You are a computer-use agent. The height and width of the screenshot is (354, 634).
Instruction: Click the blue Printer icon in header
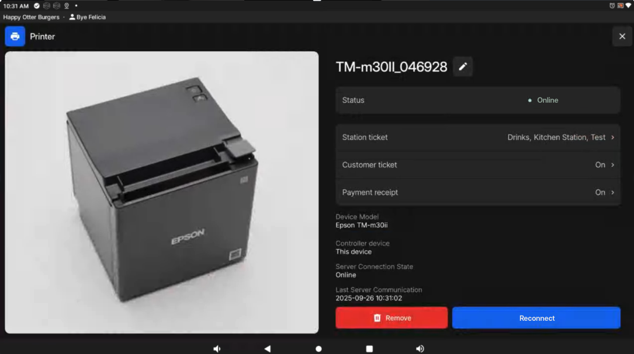coord(15,36)
